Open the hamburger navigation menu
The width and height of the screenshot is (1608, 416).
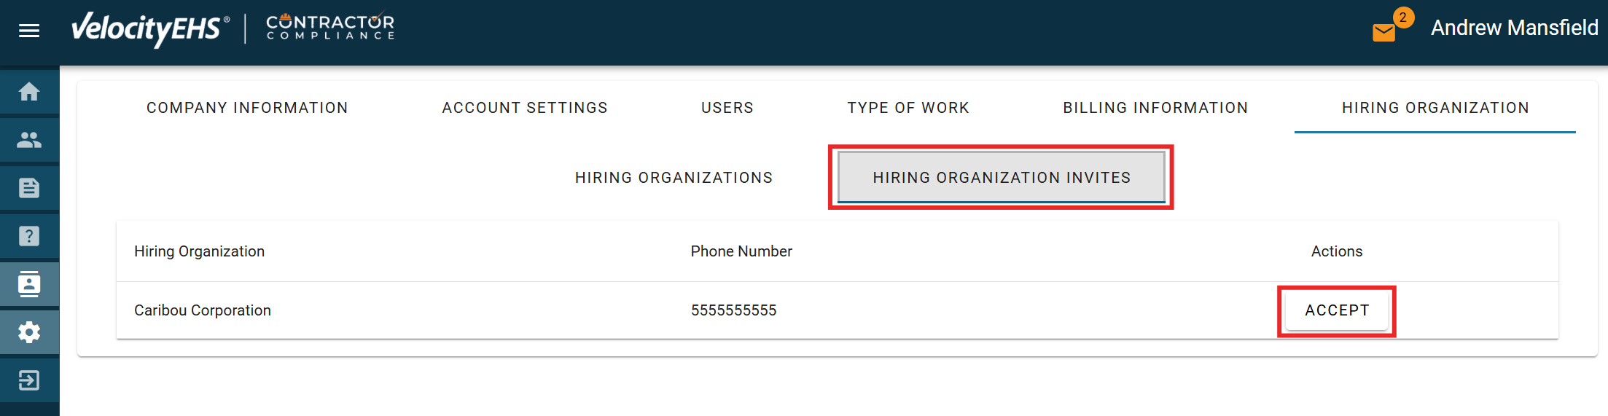click(x=29, y=31)
